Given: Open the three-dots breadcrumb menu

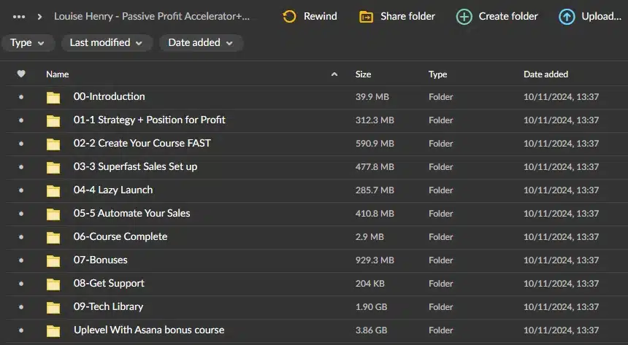Looking at the screenshot, I should [19, 17].
